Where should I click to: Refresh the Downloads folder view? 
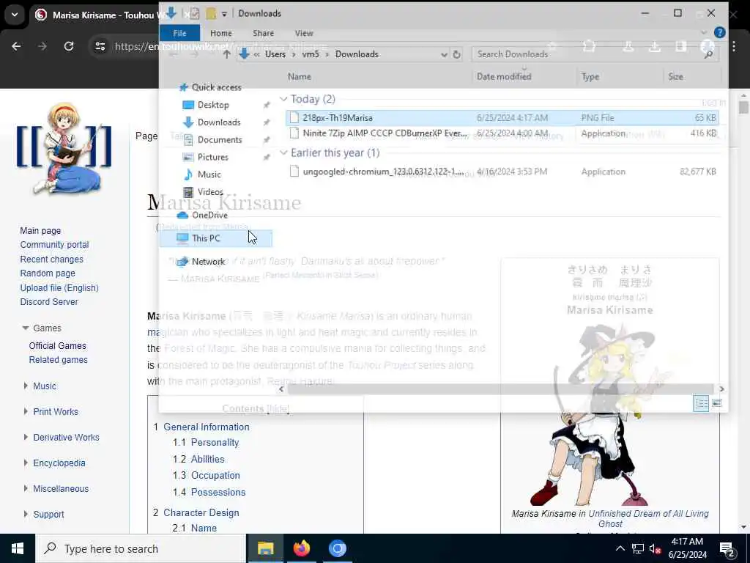point(457,54)
